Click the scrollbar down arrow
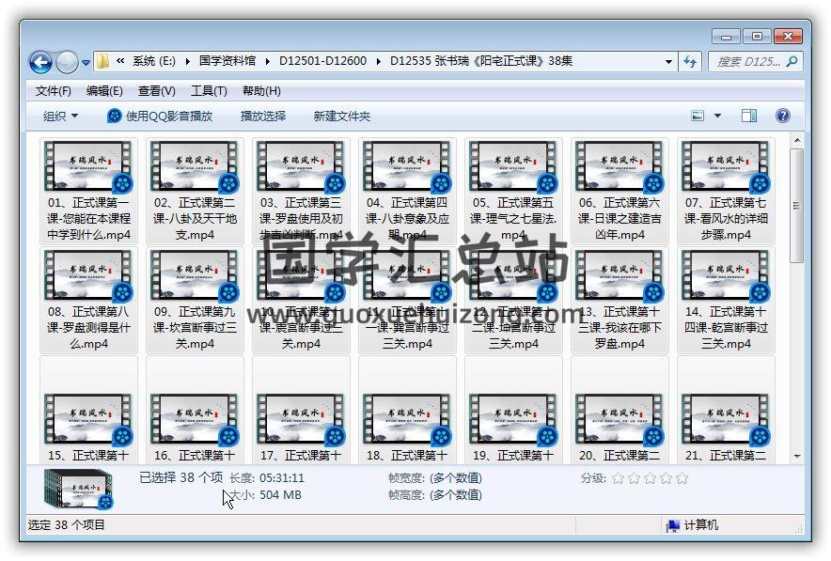 (x=796, y=456)
